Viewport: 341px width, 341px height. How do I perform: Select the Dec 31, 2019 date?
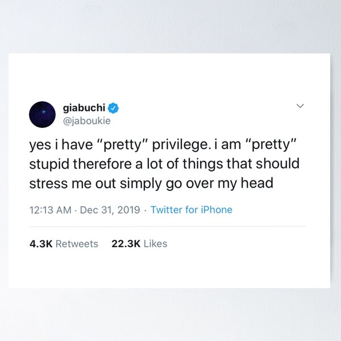click(x=110, y=210)
